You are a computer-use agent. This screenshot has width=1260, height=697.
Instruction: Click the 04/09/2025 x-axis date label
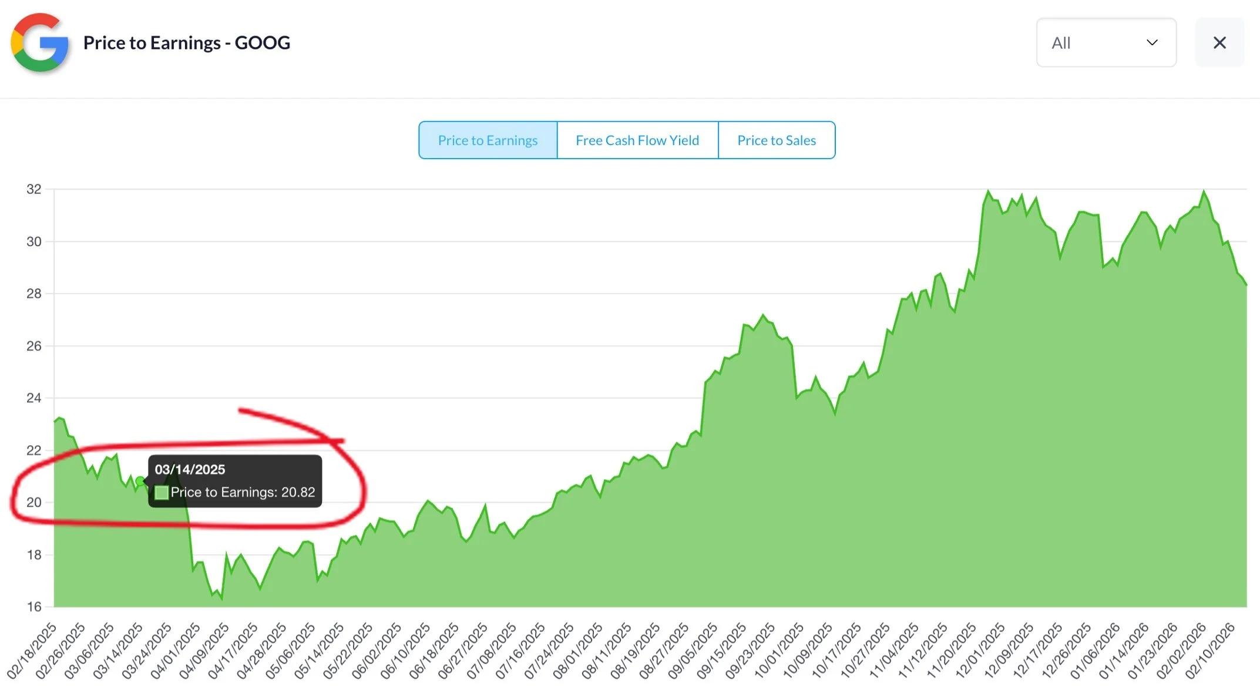[204, 651]
